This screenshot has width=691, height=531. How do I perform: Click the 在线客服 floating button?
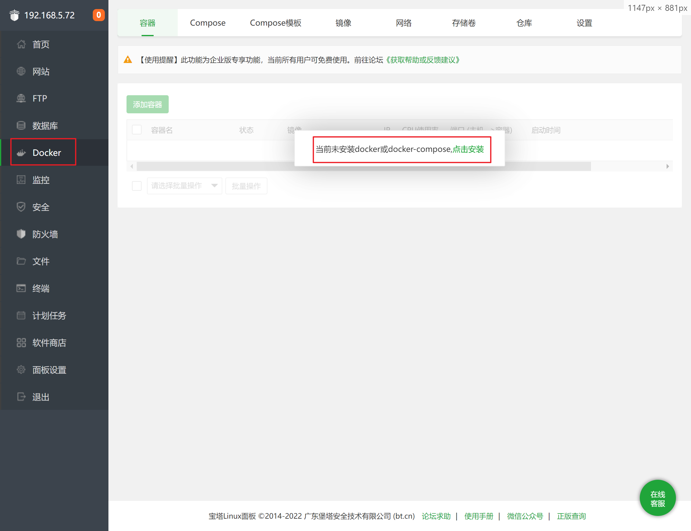click(658, 498)
